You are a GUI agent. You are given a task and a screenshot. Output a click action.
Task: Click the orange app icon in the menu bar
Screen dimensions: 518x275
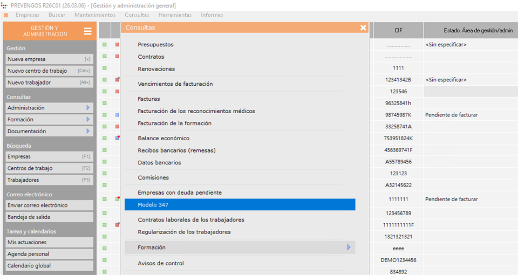pyautogui.click(x=5, y=15)
